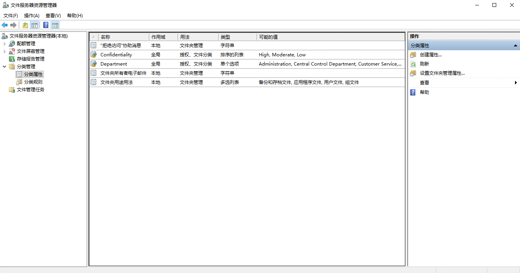Image resolution: width=520 pixels, height=273 pixels.
Task: Expand the 文件屏蔽管理 tree node
Action: 4,51
